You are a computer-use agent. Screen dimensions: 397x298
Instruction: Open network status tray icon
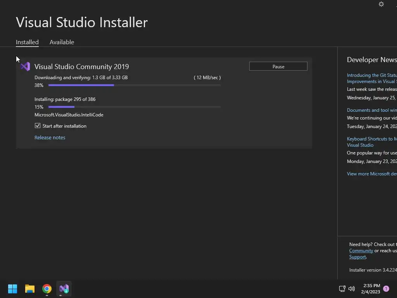[342, 289]
